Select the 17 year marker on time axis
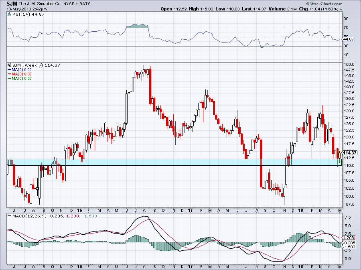 click(190, 210)
